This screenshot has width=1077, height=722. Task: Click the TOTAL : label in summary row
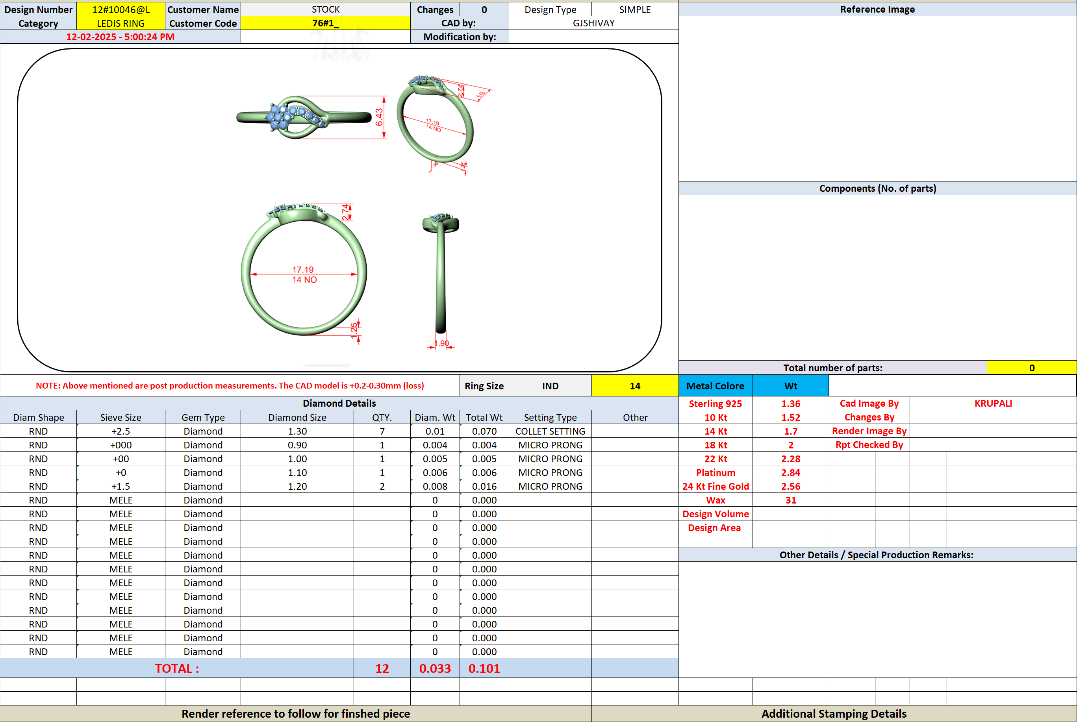[x=177, y=668]
